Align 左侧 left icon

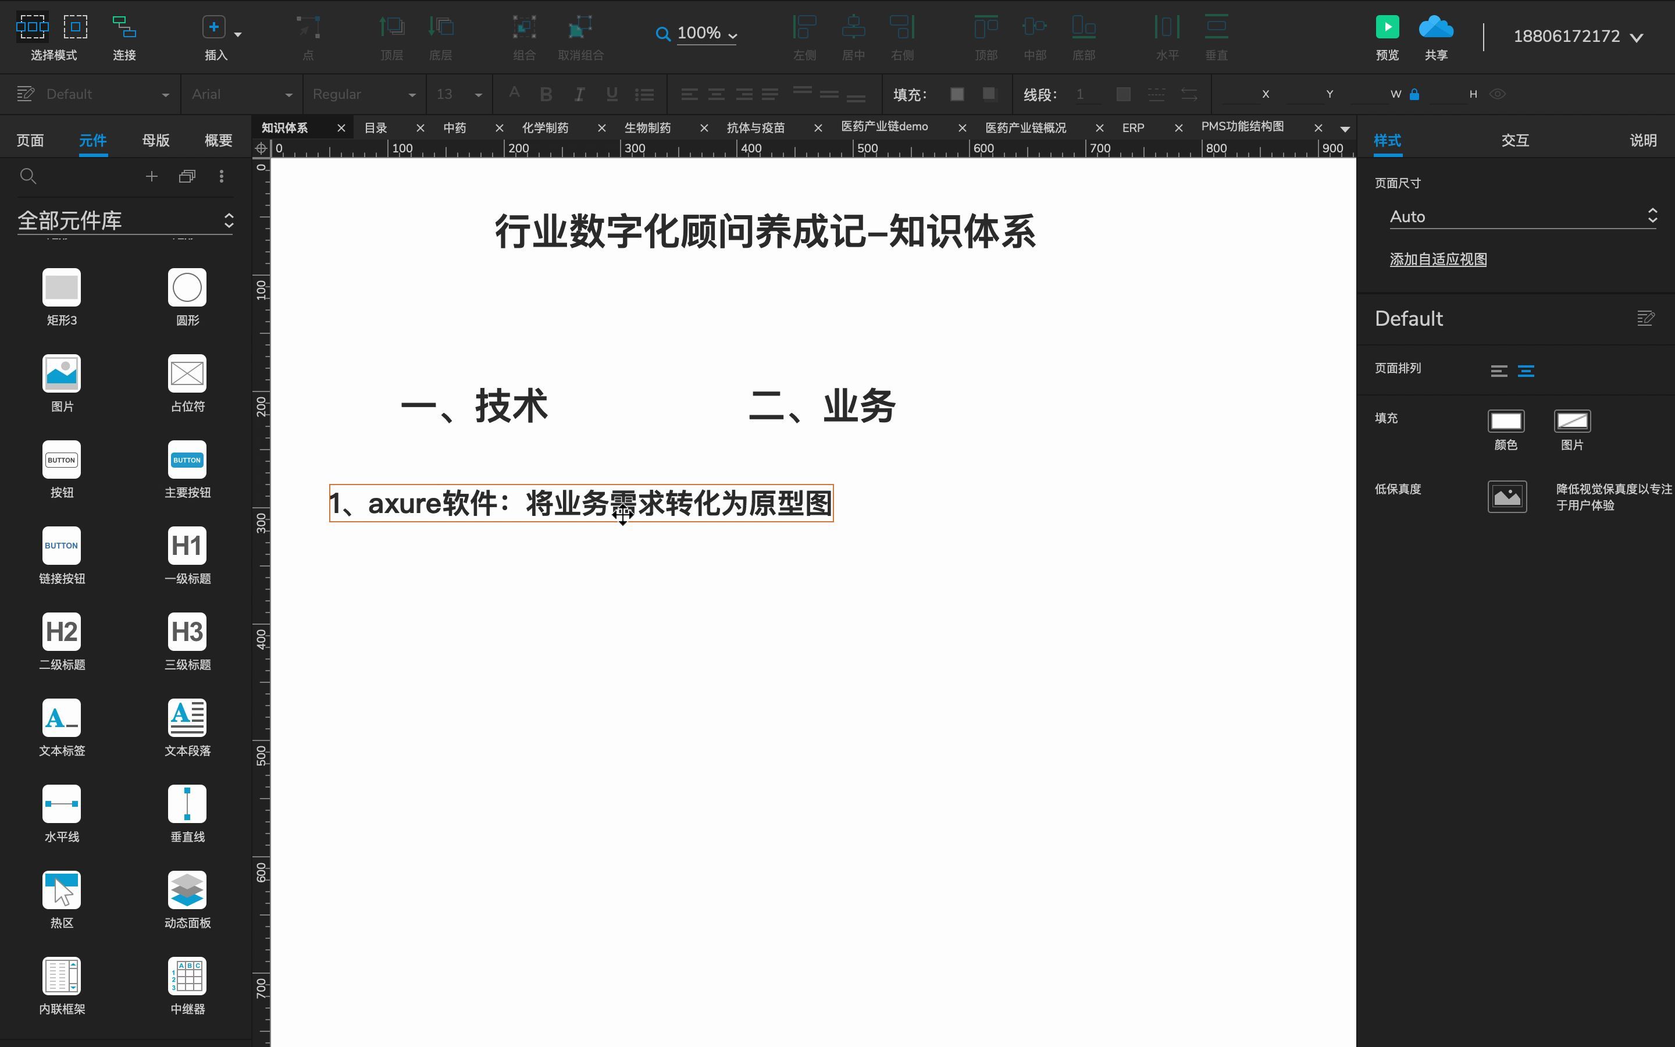[804, 27]
